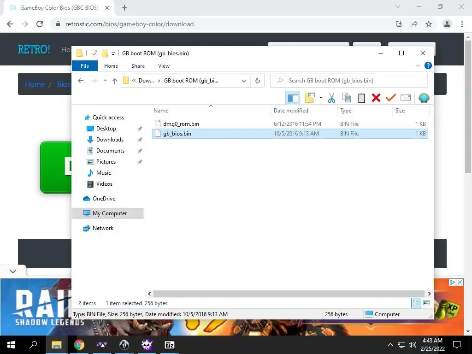The image size is (472, 354).
Task: Refresh the Explorer folder view
Action: [257, 81]
